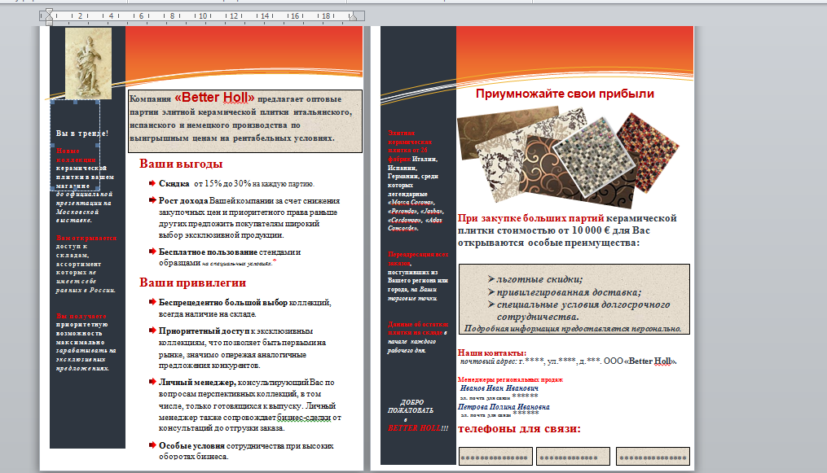Click the heading "Приумножайте свои прибыли"
The image size is (827, 473).
(x=565, y=94)
